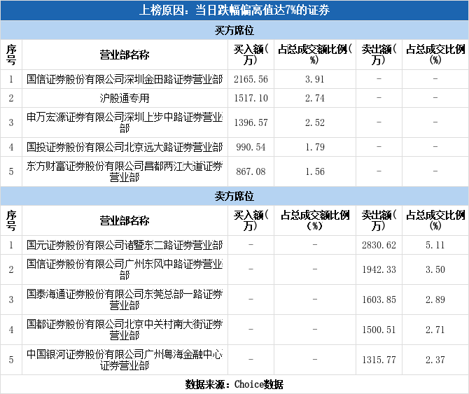
Task: Select sell amount 1942.33
Action: click(379, 269)
